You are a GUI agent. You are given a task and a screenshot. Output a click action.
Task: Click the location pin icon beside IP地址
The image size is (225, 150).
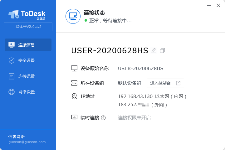74,96
